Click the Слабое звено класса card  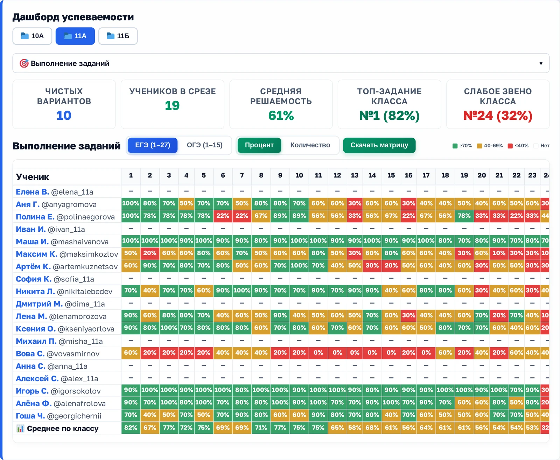pos(498,104)
